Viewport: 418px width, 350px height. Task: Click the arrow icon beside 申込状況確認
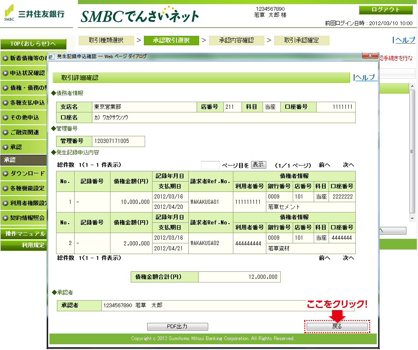5,73
